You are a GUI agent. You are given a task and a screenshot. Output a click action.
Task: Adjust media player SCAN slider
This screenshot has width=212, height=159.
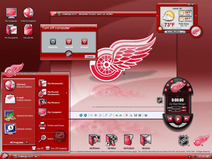(176, 108)
